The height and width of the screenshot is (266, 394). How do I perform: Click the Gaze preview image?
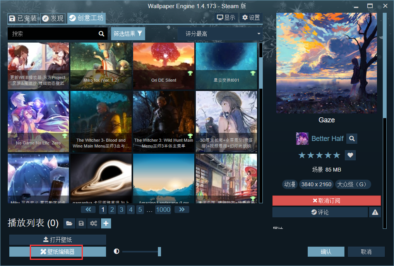click(x=326, y=63)
